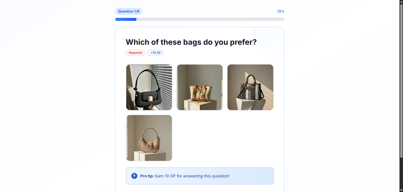
Task: Select the black shoulder bag image
Action: point(149,87)
